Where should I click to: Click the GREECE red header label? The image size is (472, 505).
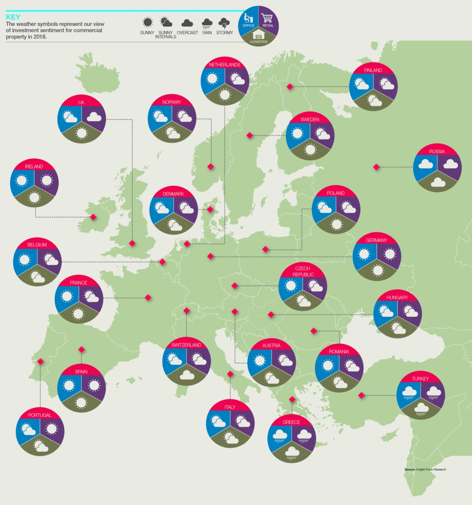pos(292,422)
